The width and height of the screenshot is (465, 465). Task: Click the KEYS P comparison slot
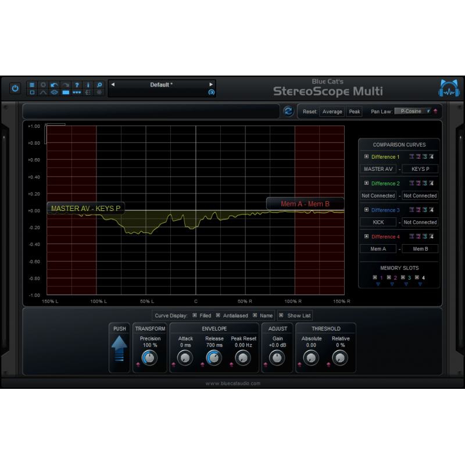click(420, 169)
